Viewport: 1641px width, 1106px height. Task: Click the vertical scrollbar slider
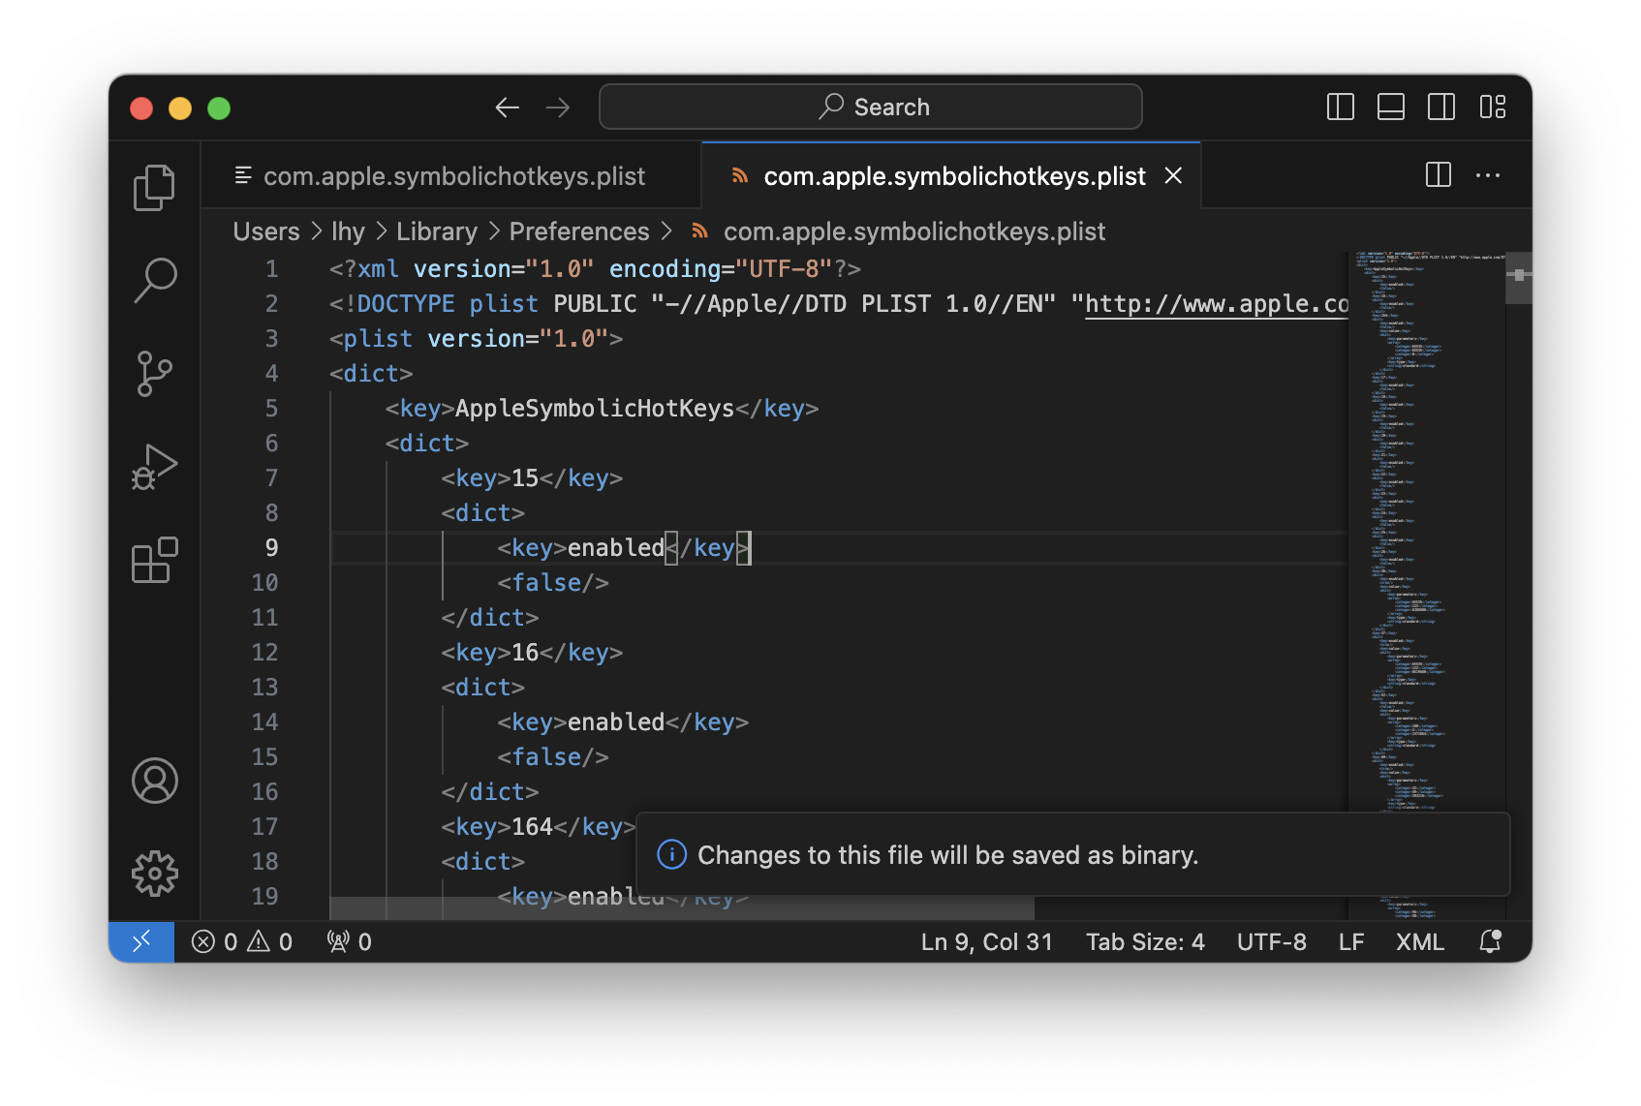[x=1518, y=278]
